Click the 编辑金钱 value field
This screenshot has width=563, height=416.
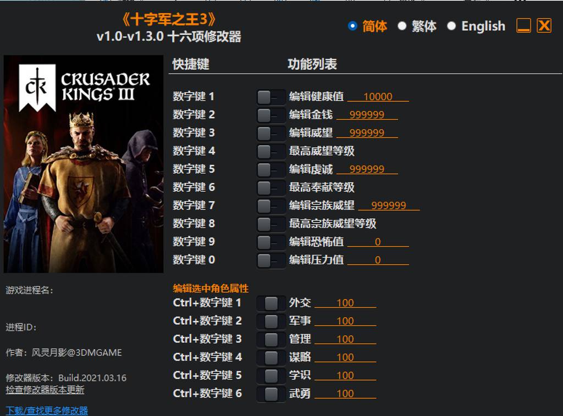coord(367,115)
